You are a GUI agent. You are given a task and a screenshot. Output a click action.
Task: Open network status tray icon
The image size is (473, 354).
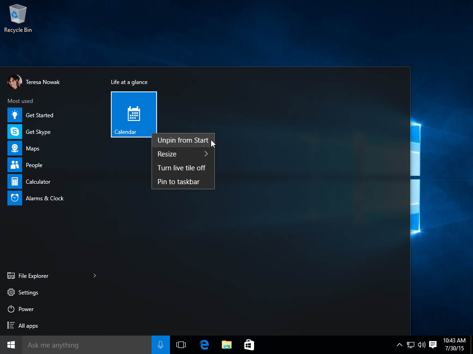410,345
